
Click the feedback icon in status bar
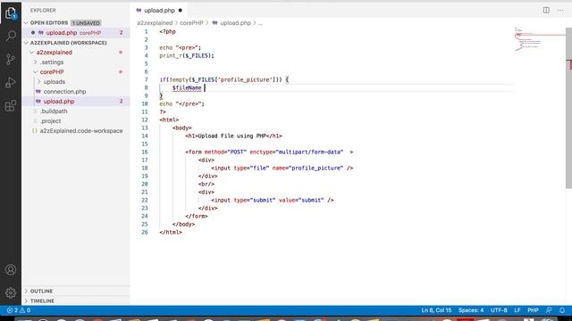click(549, 310)
